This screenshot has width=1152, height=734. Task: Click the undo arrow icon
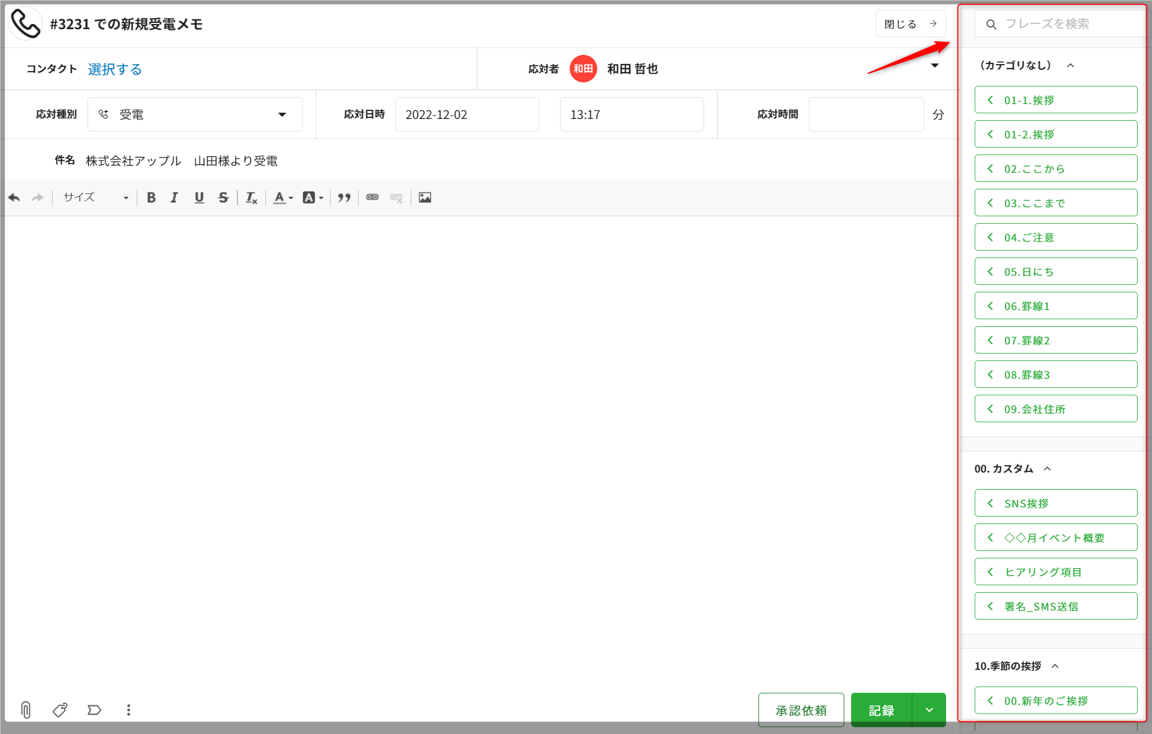click(x=14, y=197)
